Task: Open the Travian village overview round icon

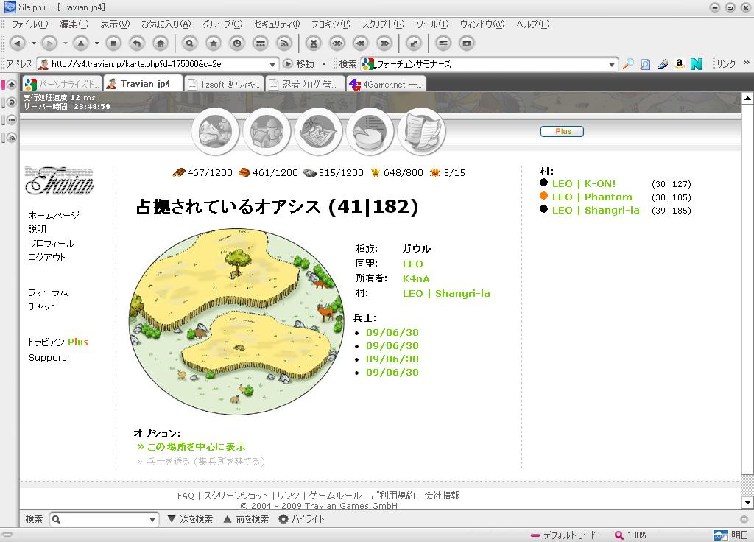Action: [216, 131]
